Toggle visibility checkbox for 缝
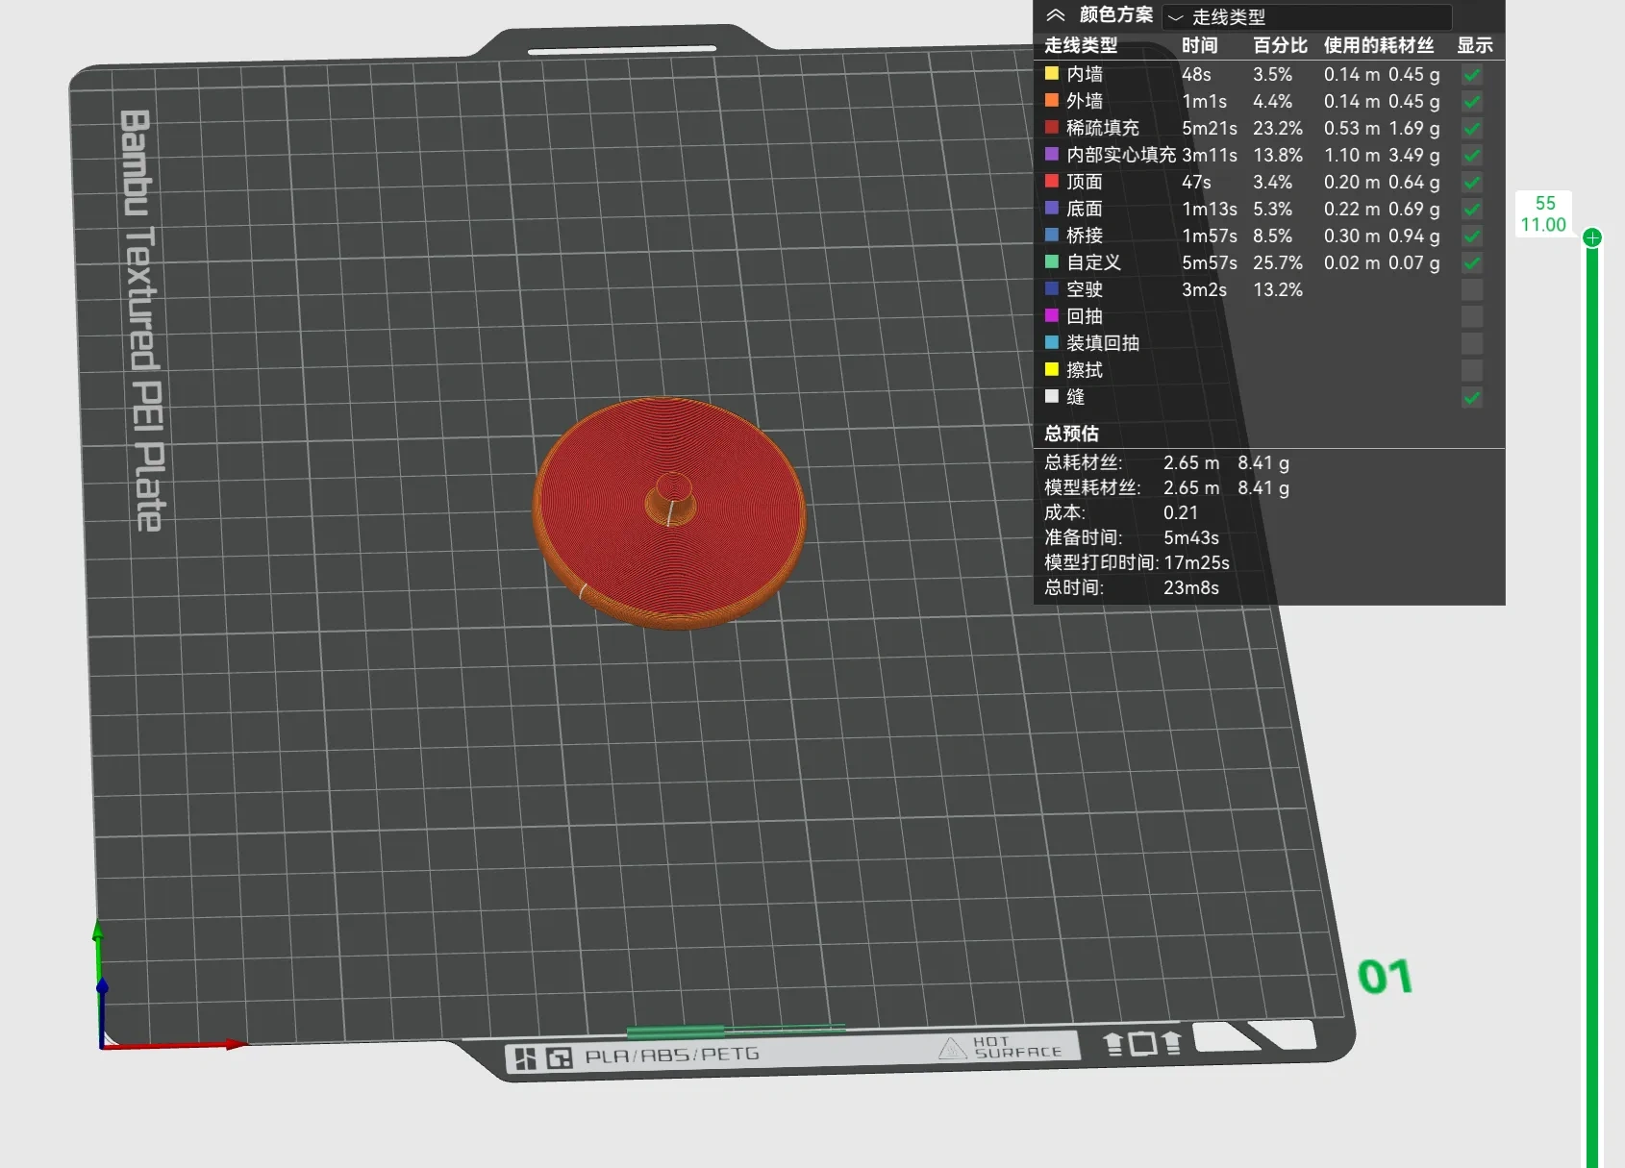Image resolution: width=1625 pixels, height=1168 pixels. [1472, 397]
